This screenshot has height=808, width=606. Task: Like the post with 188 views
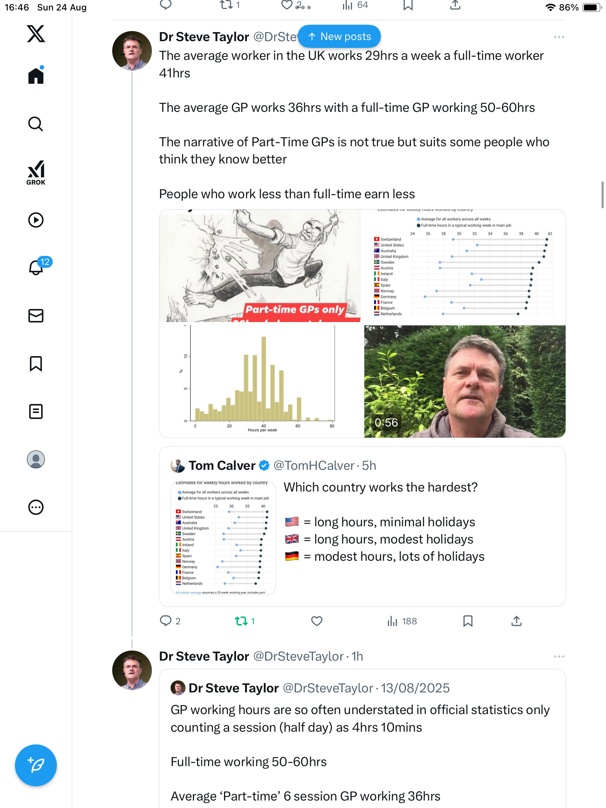point(316,621)
